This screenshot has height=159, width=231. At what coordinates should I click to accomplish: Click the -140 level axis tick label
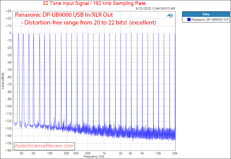[8, 136]
